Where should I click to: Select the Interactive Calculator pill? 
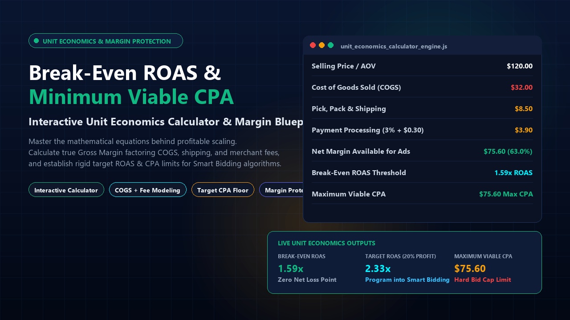click(x=66, y=190)
